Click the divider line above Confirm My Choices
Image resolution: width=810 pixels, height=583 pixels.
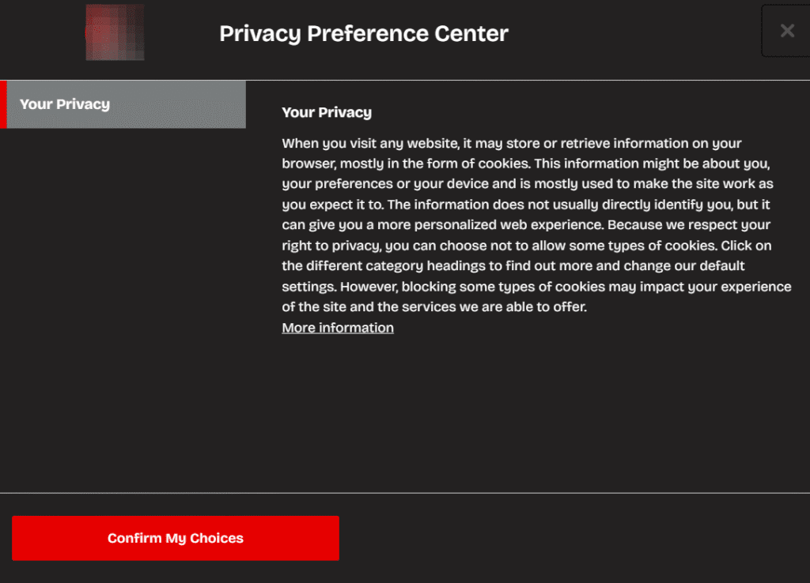[405, 493]
